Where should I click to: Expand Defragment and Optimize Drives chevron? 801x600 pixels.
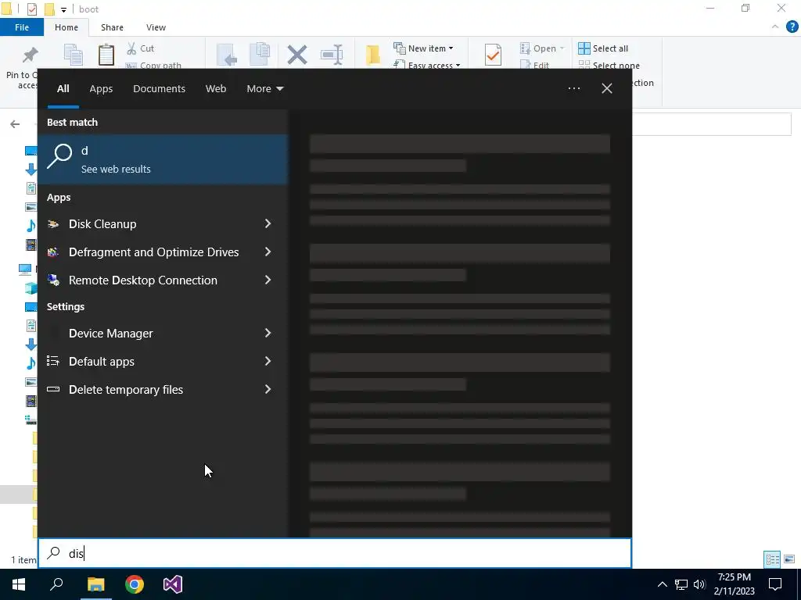pyautogui.click(x=268, y=252)
